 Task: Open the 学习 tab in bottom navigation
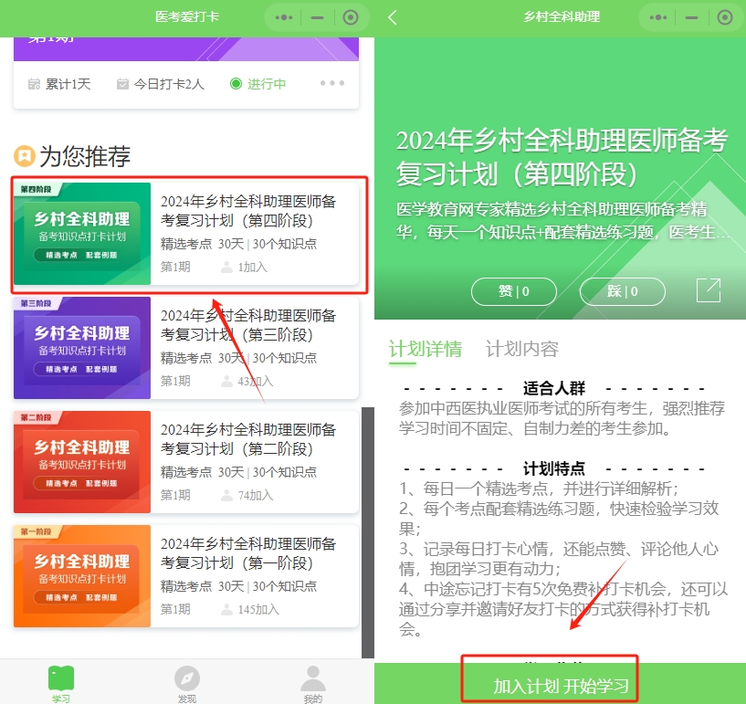[x=61, y=683]
